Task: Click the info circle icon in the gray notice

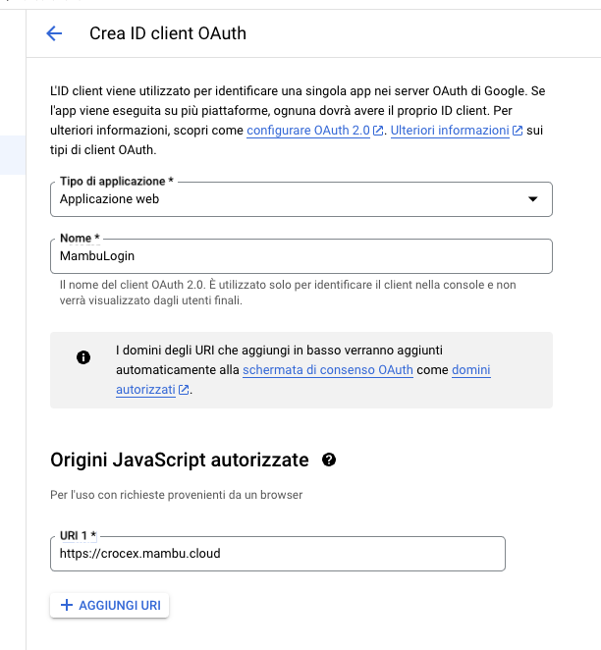Action: click(x=83, y=357)
